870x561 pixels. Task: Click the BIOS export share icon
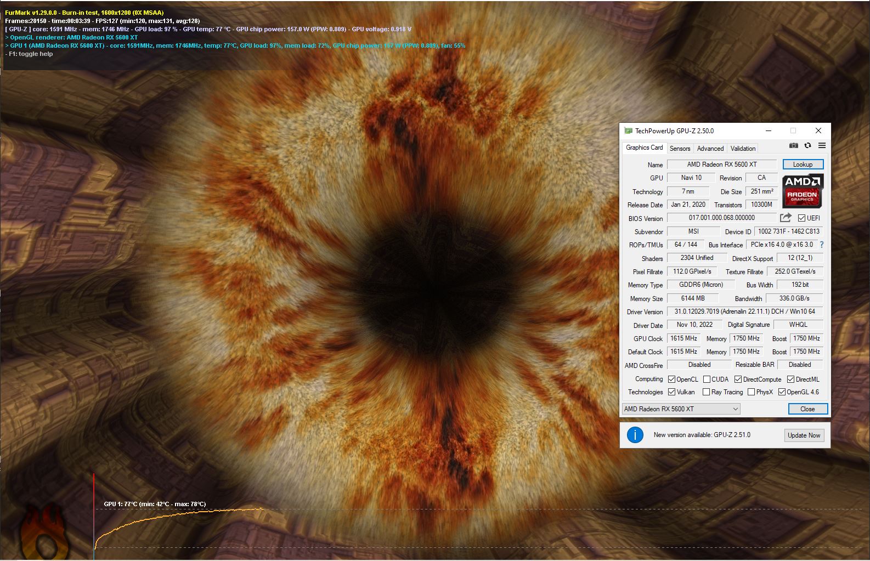point(786,218)
